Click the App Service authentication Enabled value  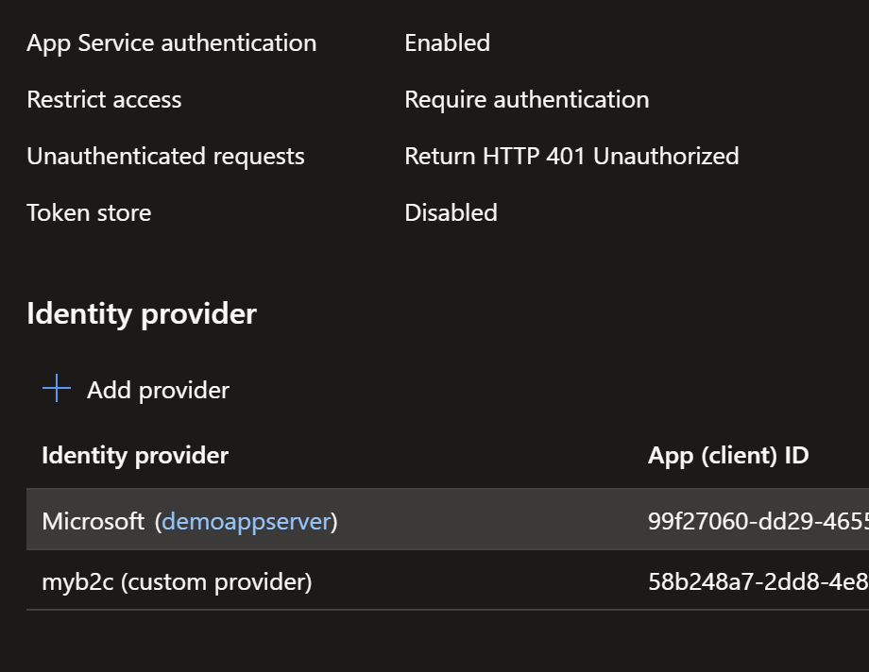(447, 42)
